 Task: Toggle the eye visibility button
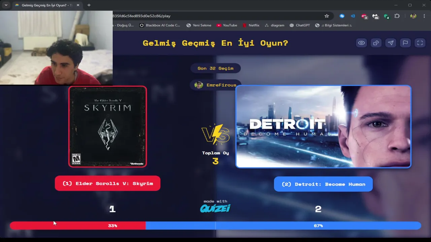(x=361, y=43)
